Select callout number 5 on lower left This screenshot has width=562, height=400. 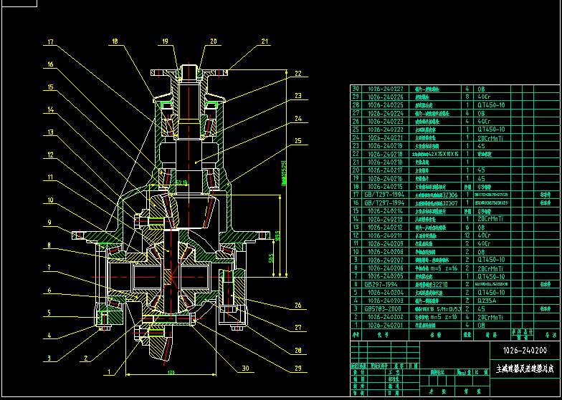pyautogui.click(x=50, y=313)
